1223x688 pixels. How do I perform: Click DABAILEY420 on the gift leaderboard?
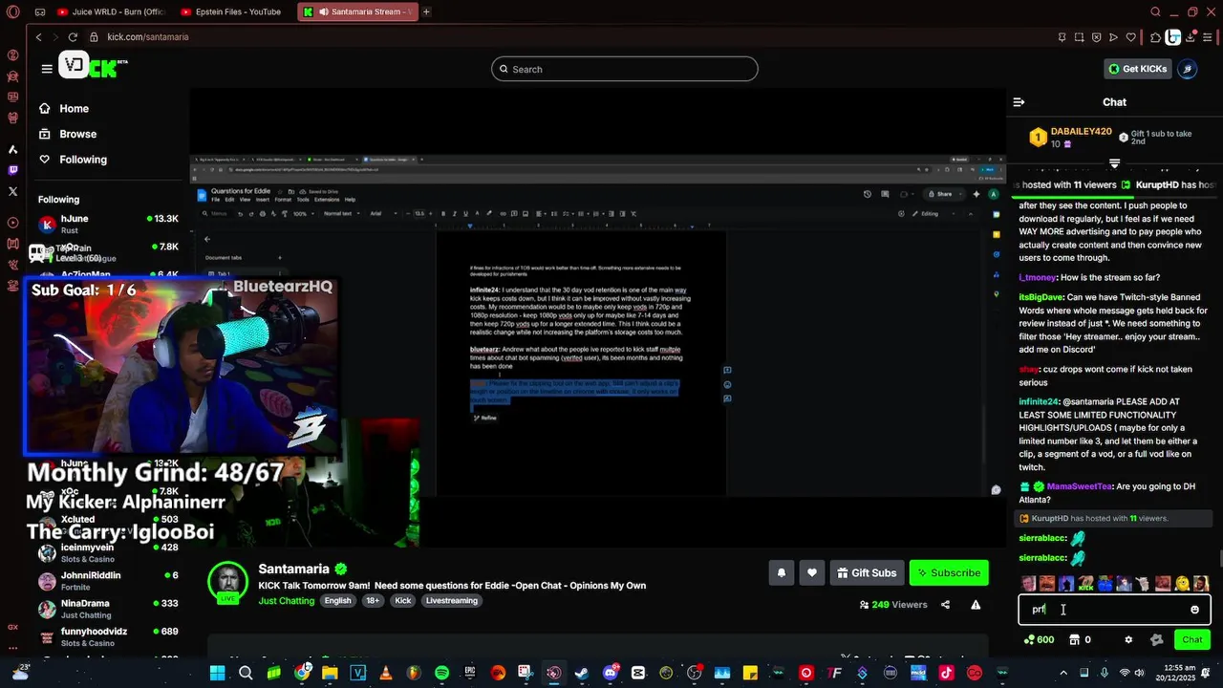pyautogui.click(x=1081, y=131)
